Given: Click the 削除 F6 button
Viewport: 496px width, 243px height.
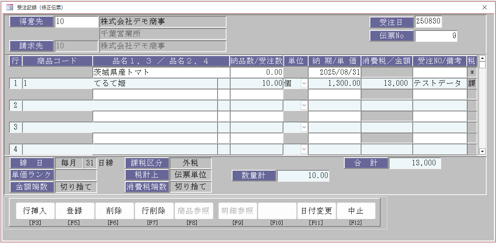Looking at the screenshot, I should (x=115, y=211).
